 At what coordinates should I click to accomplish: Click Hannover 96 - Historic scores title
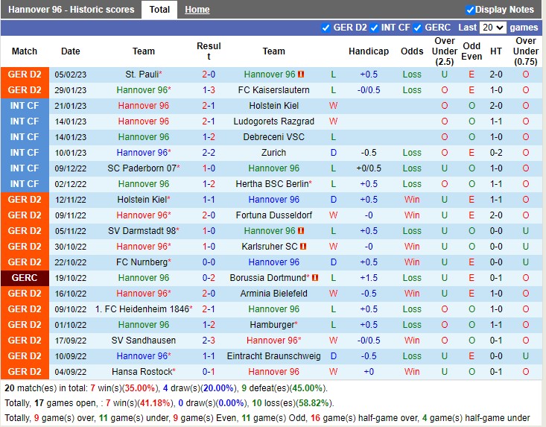pos(71,10)
